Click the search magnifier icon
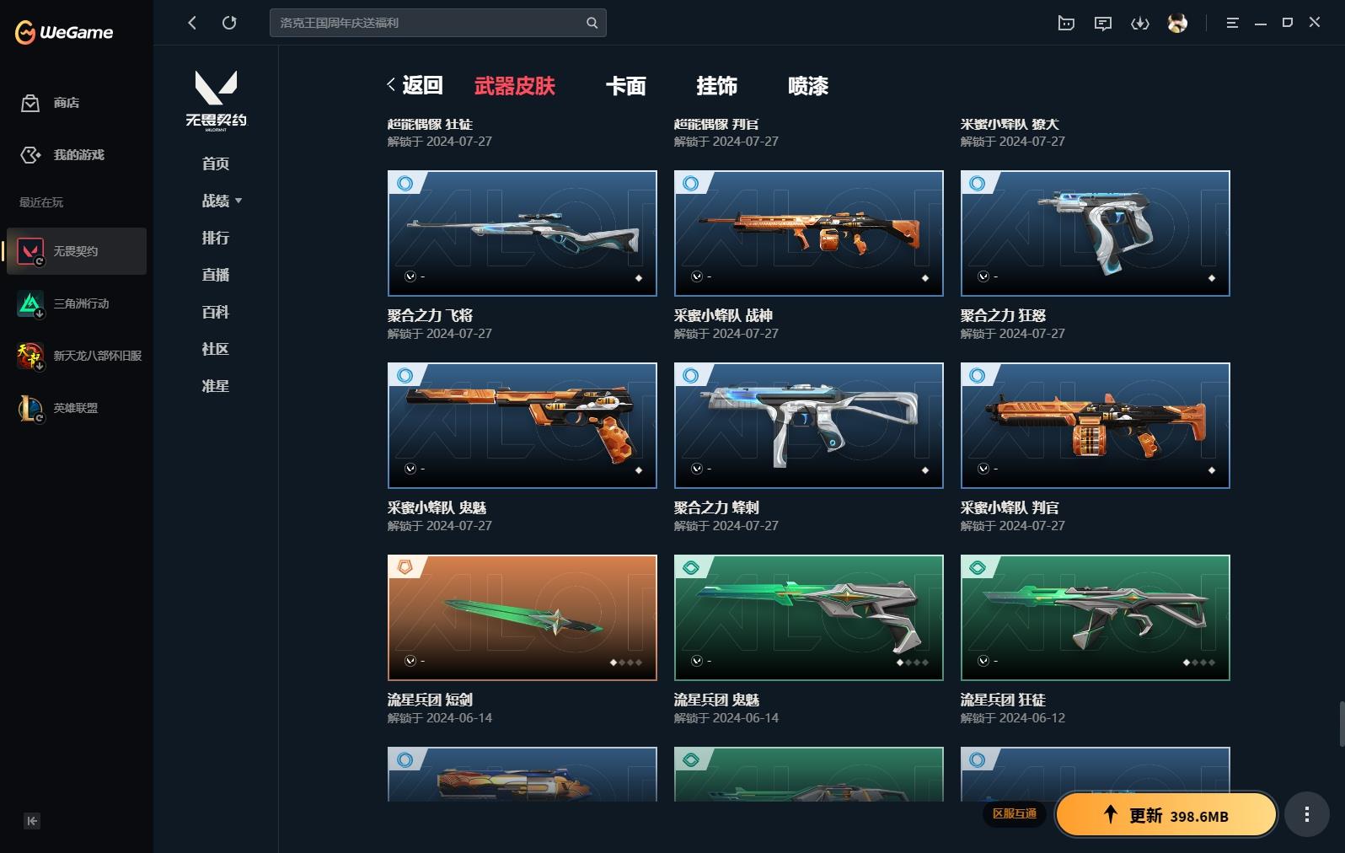Image resolution: width=1345 pixels, height=853 pixels. point(592,23)
